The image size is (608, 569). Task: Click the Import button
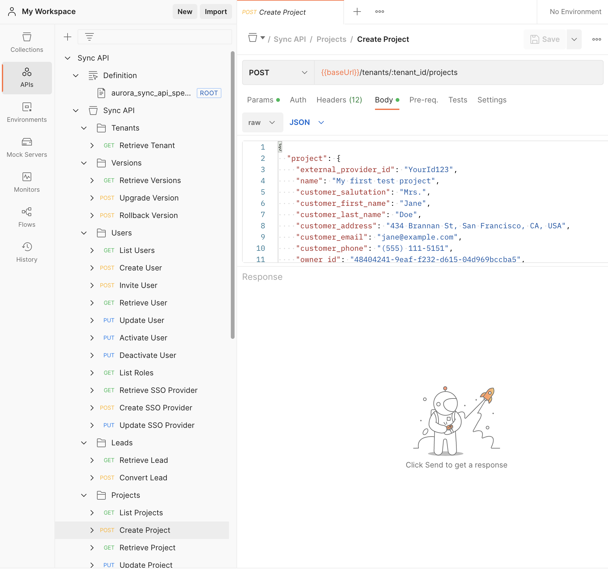(x=215, y=12)
